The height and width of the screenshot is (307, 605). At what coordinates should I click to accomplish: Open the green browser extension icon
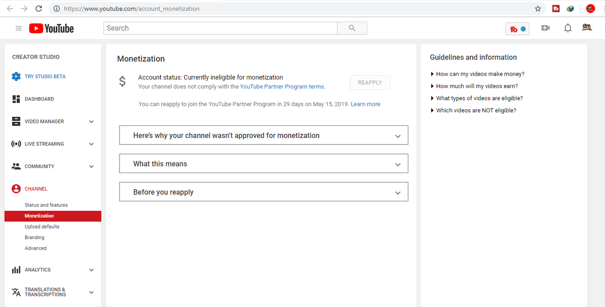571,9
